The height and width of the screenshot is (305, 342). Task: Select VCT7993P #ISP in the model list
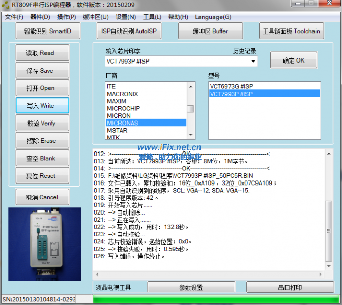265,94
